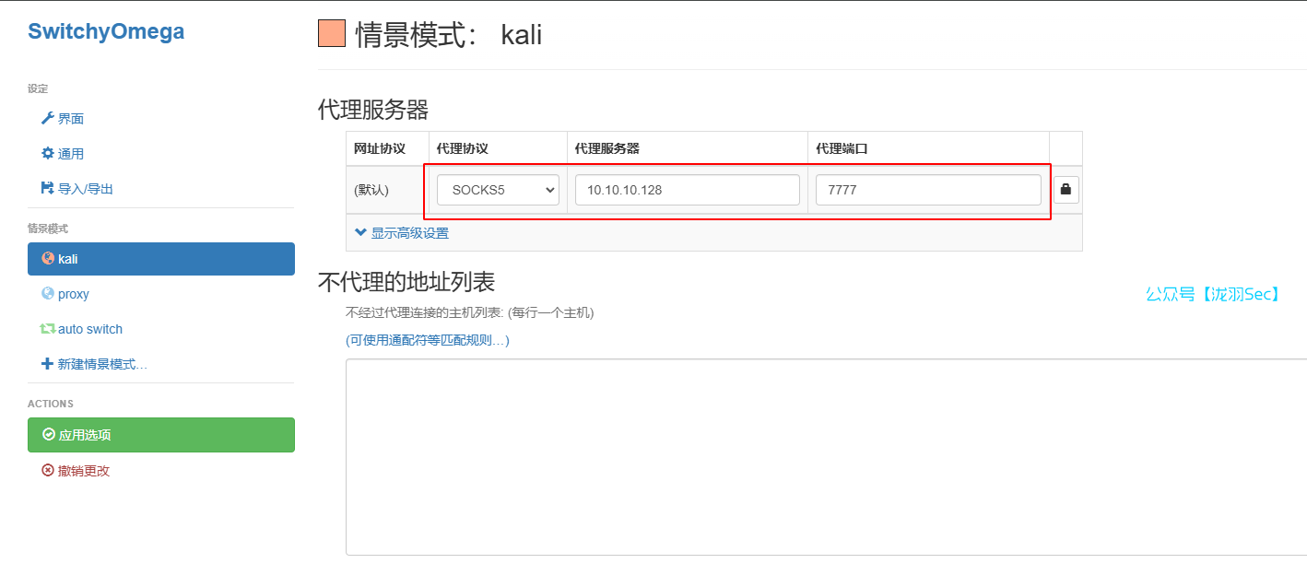Image resolution: width=1307 pixels, height=587 pixels.
Task: Expand 显示高级设置 section
Action: click(409, 233)
